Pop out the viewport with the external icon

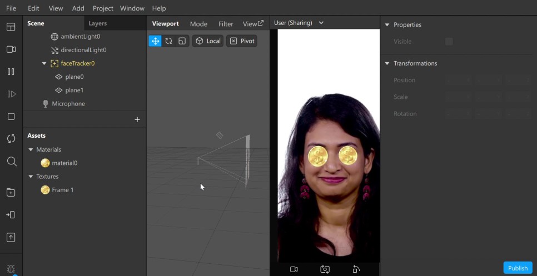(261, 23)
